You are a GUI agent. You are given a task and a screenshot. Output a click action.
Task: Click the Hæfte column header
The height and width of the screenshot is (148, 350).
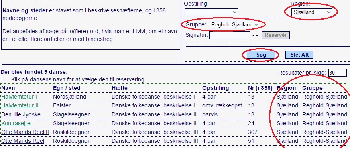coord(120,88)
